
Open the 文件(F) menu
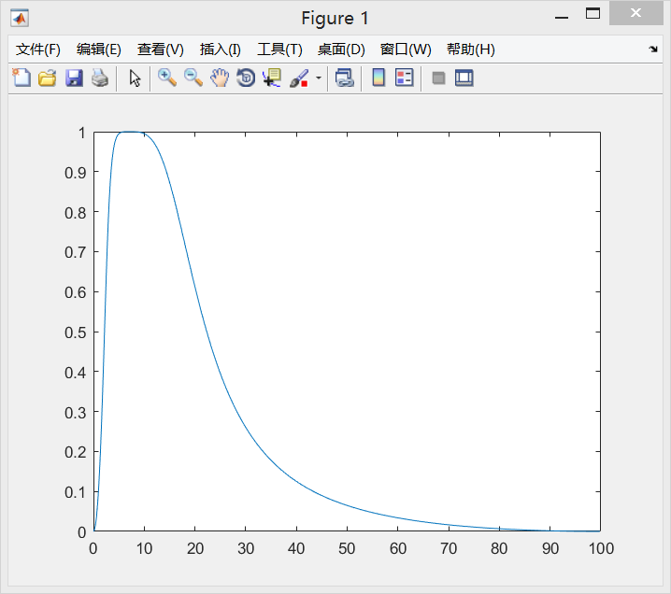tap(38, 49)
